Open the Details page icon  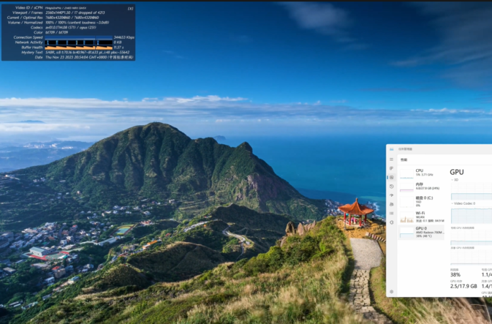tap(391, 213)
